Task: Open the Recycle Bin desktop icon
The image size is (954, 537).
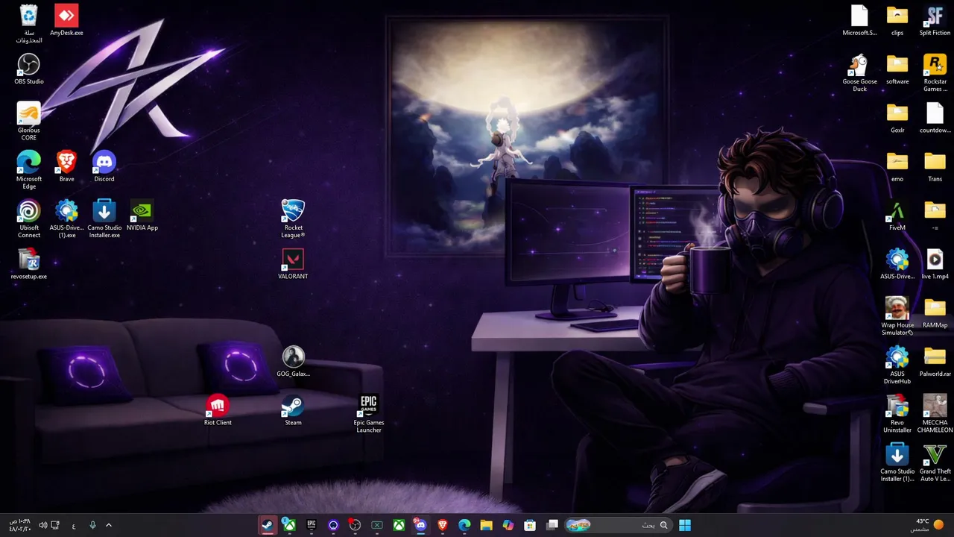Action: pos(28,24)
